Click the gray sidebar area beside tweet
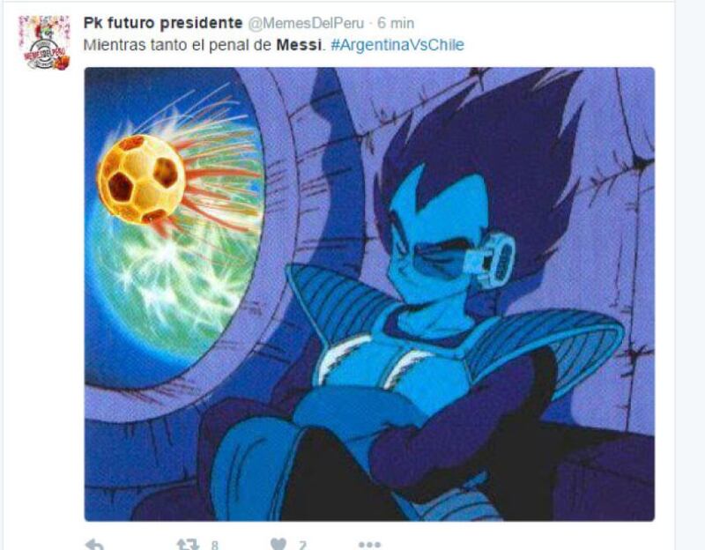This screenshot has height=550, width=705. tap(690, 275)
